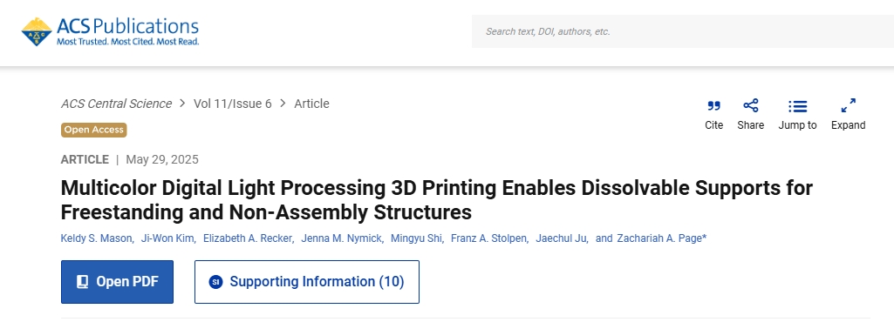894x322 pixels.
Task: View author Jenna M. Nymick
Action: click(x=342, y=238)
